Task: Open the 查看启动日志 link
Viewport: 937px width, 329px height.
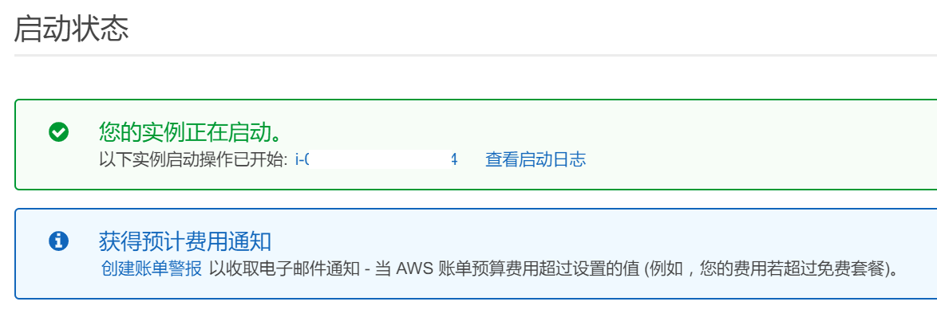Action: tap(536, 159)
